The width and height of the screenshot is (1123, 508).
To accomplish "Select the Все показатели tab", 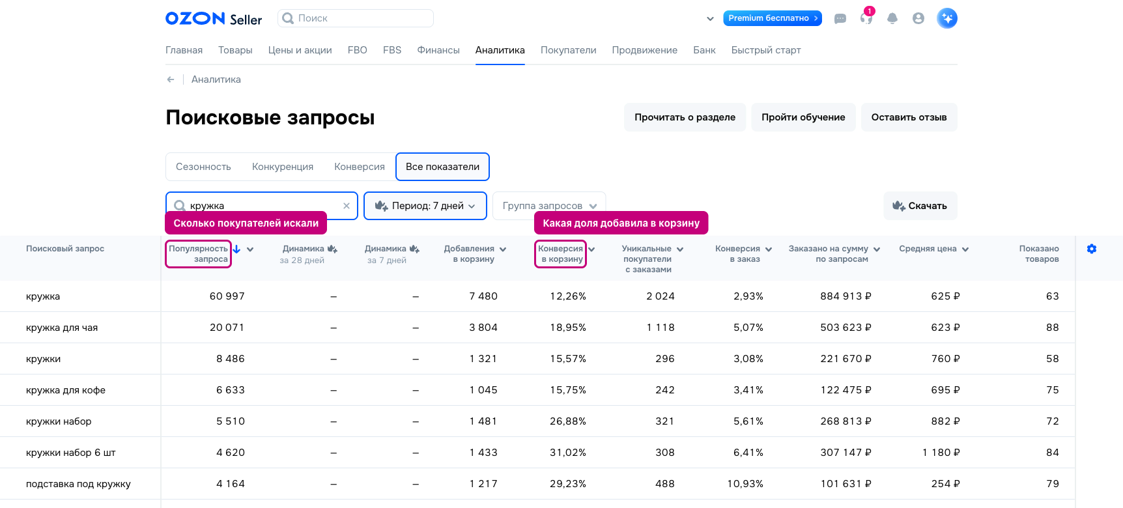I will (443, 167).
